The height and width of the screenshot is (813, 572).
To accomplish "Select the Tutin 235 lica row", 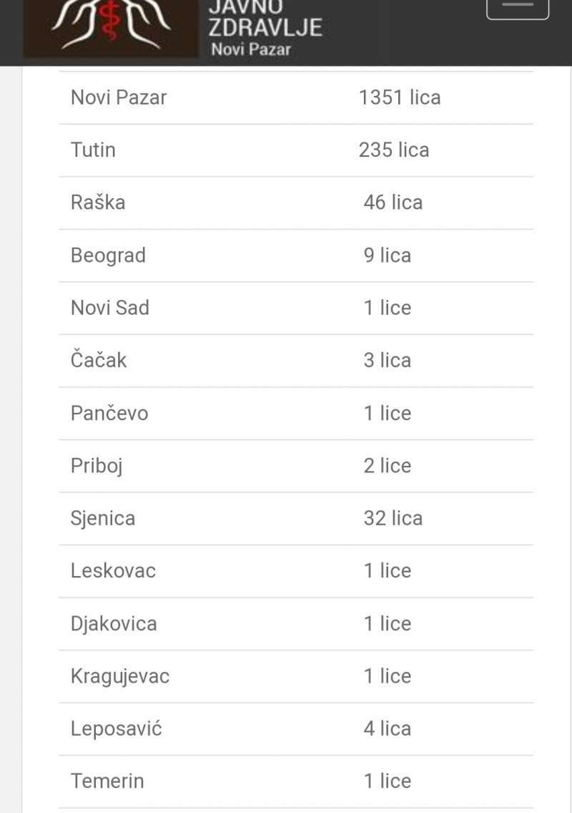I will pos(296,150).
